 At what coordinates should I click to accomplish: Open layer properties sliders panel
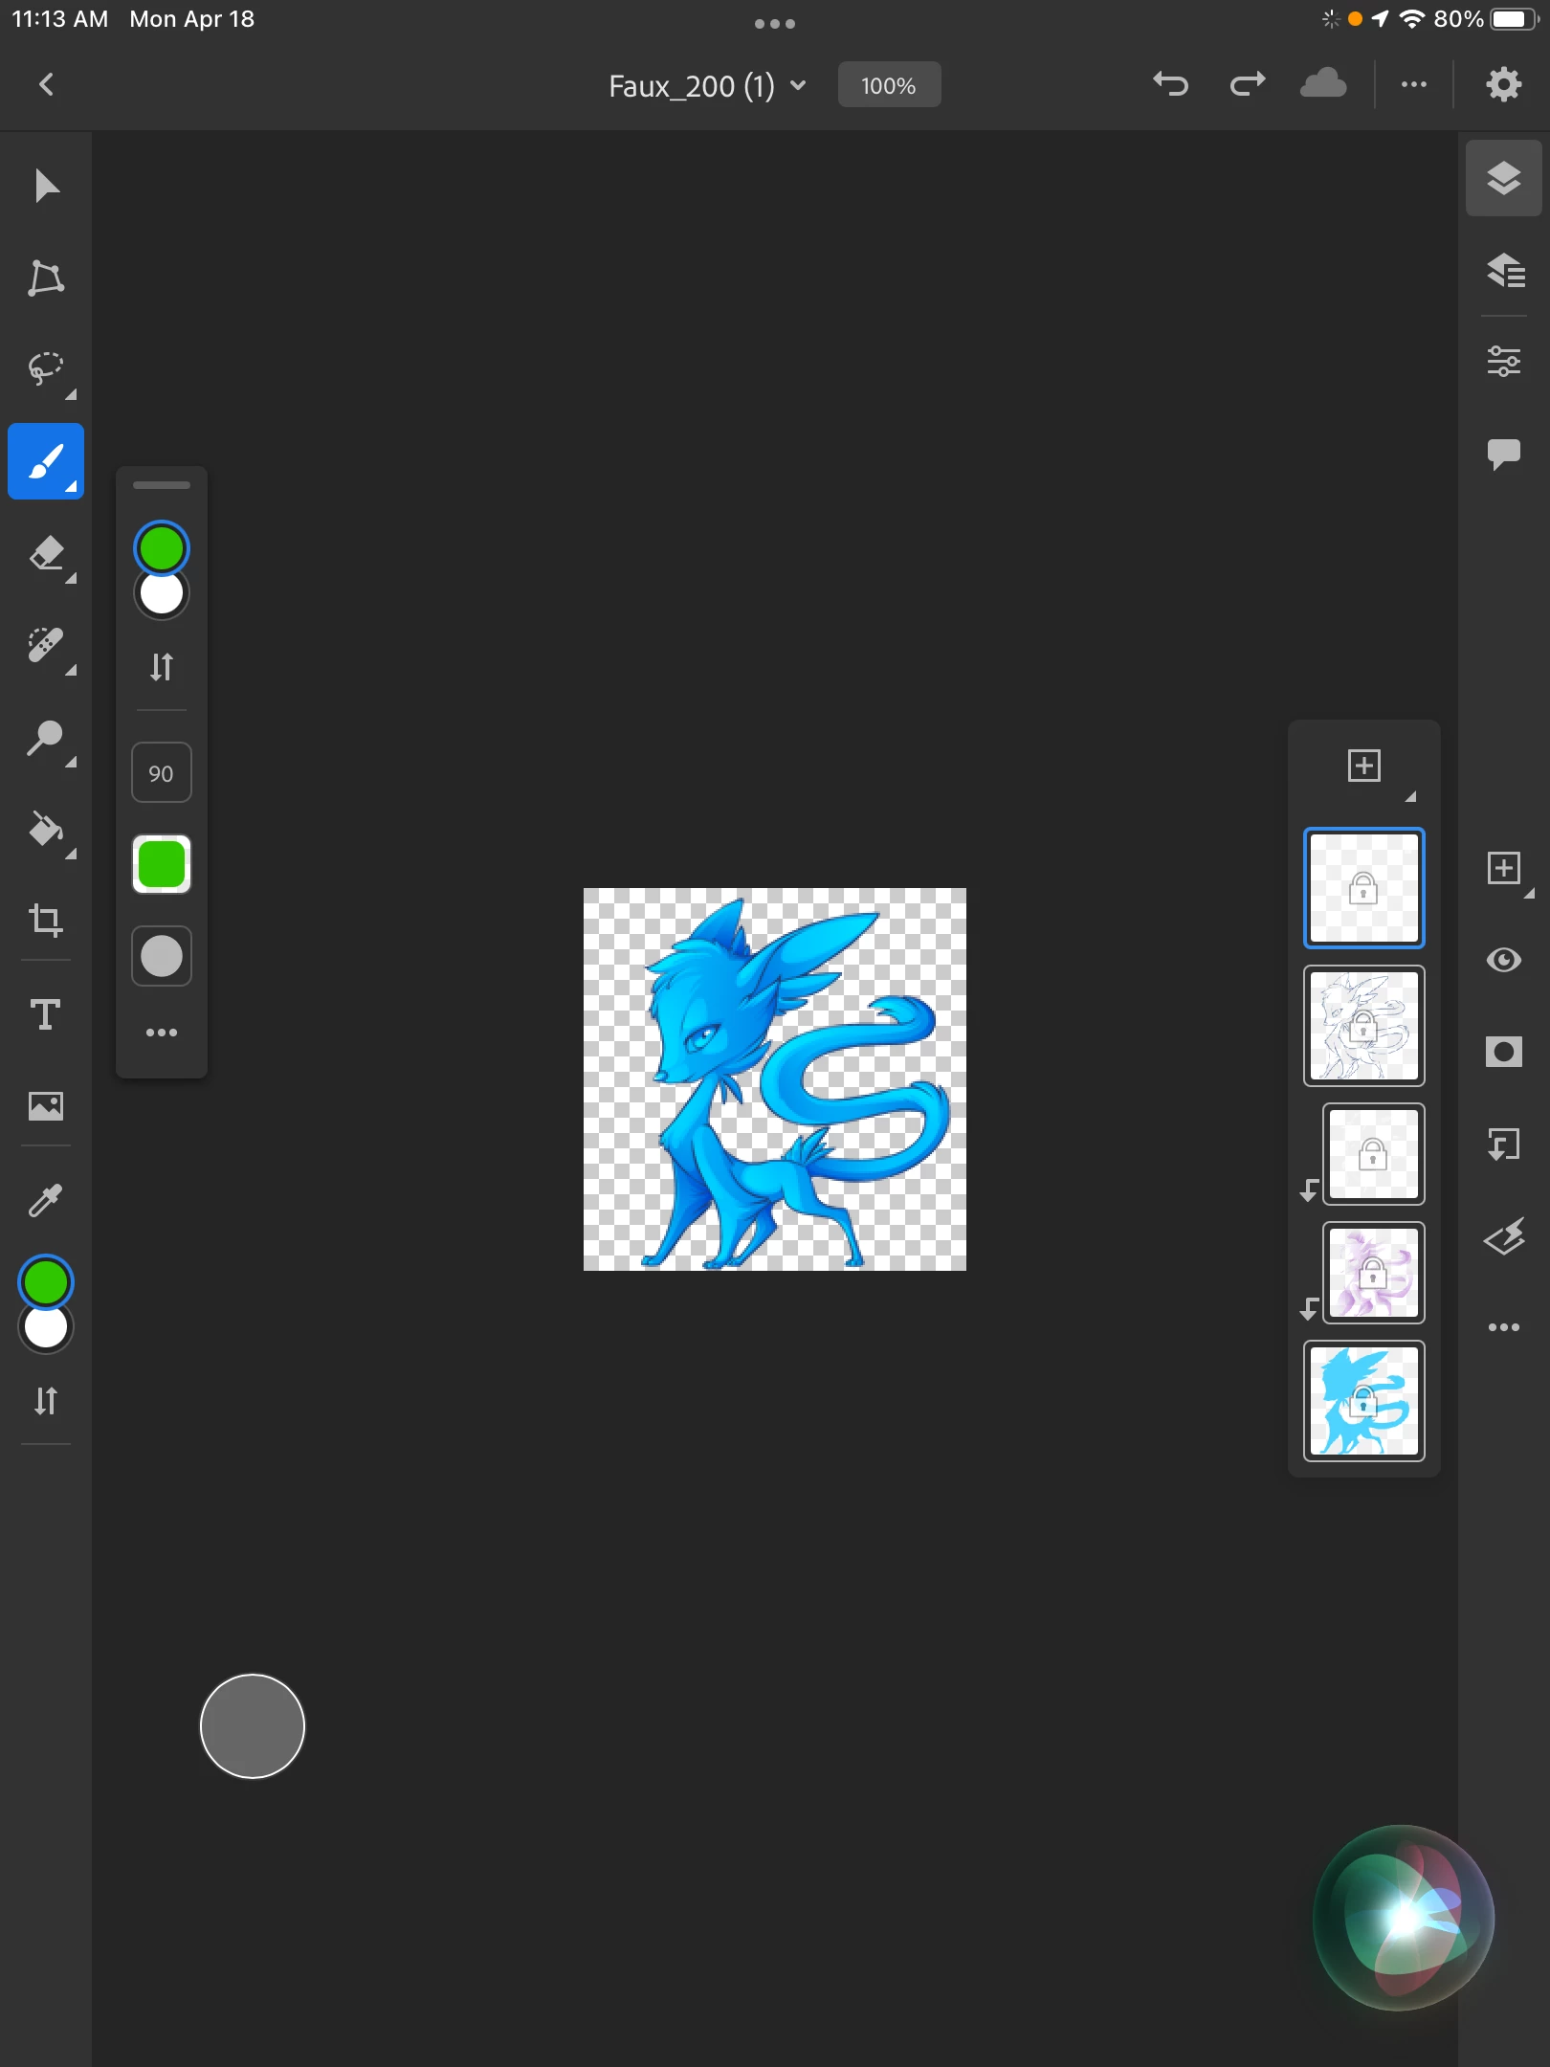(1504, 362)
